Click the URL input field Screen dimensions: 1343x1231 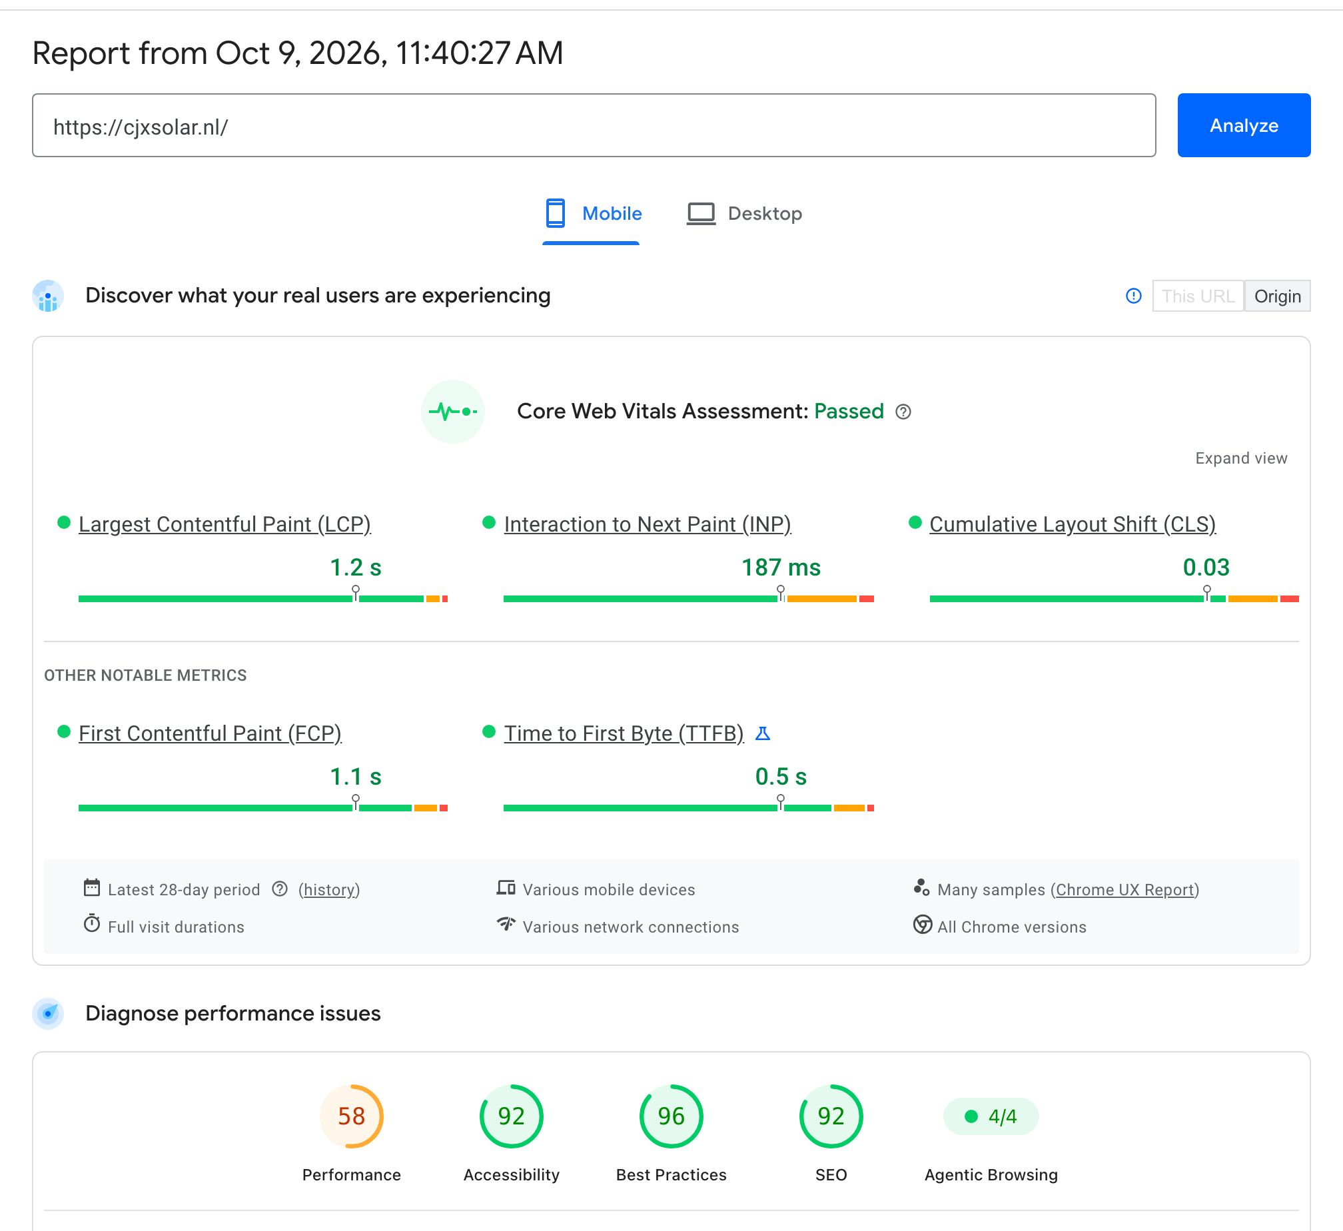594,125
